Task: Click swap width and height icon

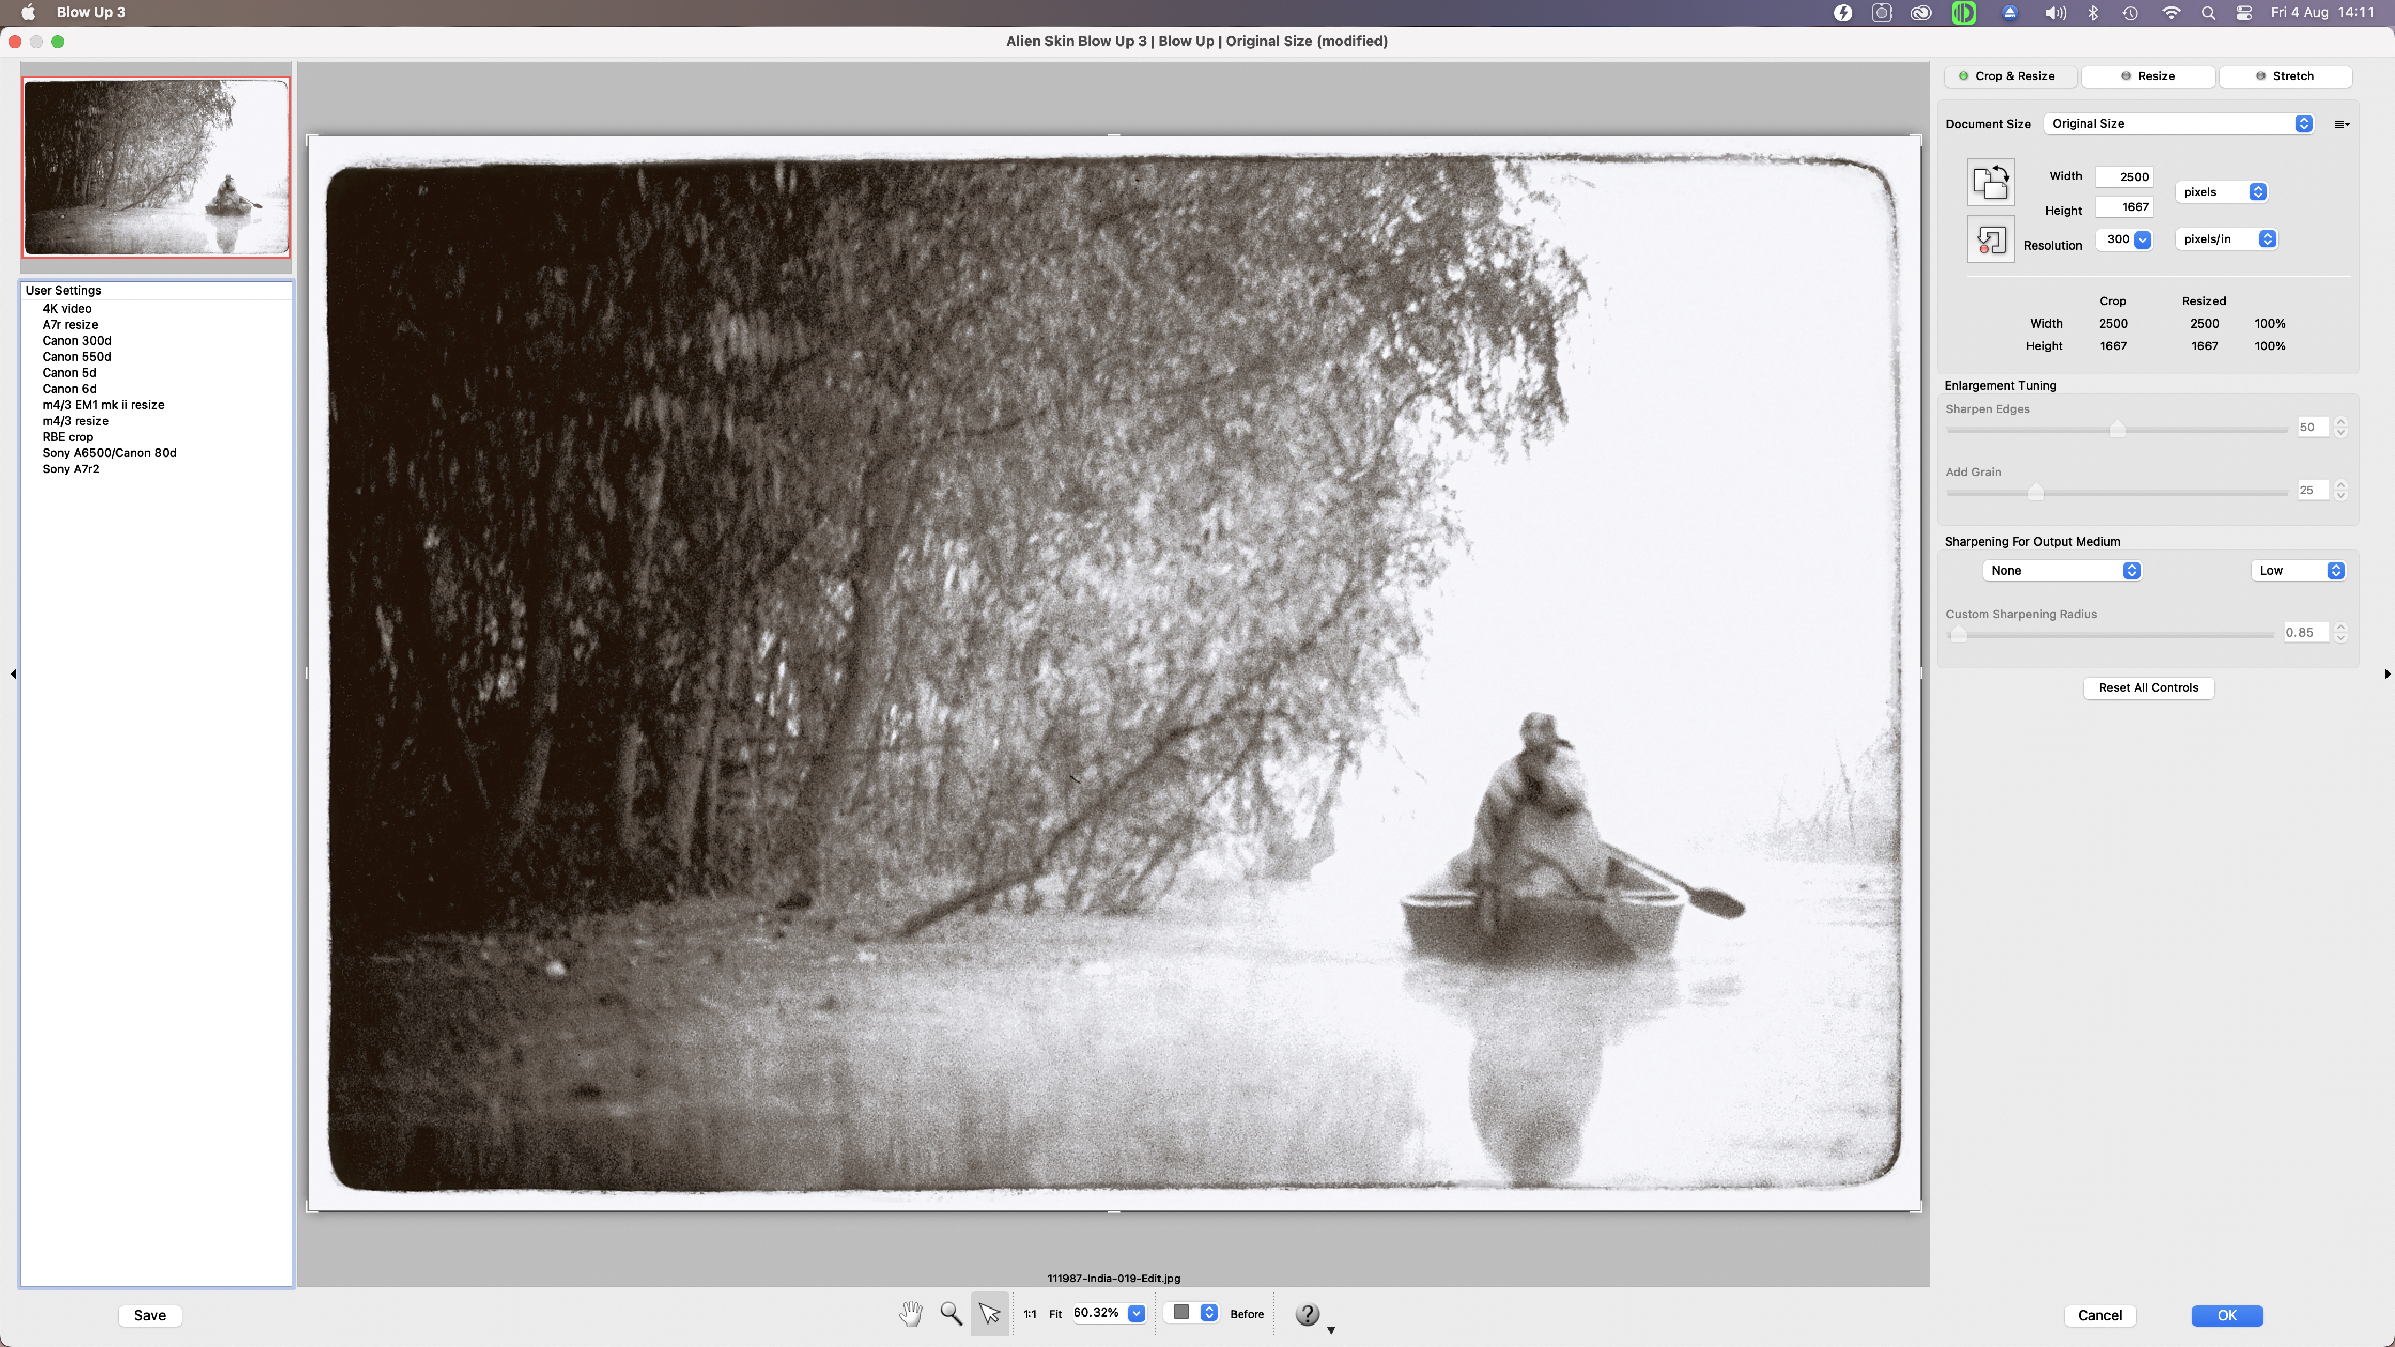Action: 1990,182
